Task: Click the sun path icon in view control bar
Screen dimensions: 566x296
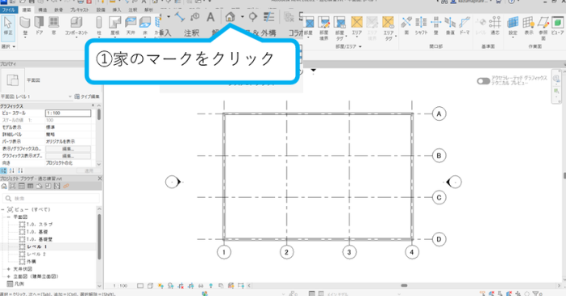Action: [x=161, y=286]
